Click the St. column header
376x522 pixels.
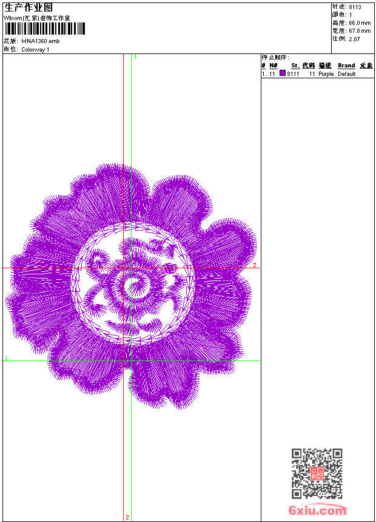pyautogui.click(x=295, y=66)
